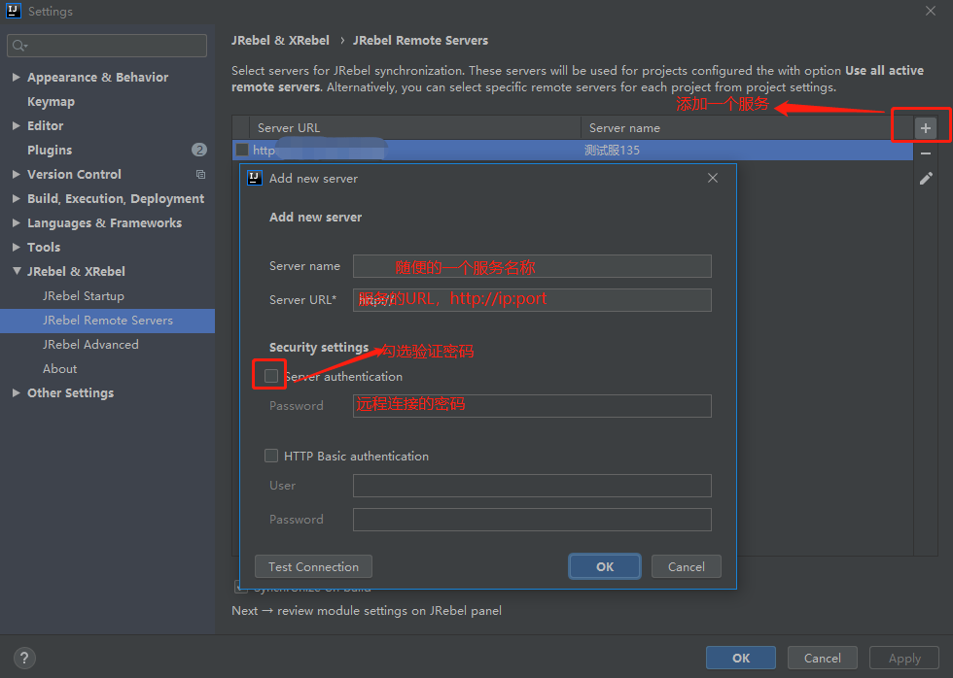Image resolution: width=953 pixels, height=678 pixels.
Task: Focus the HTTP Basic User field
Action: pyautogui.click(x=532, y=486)
